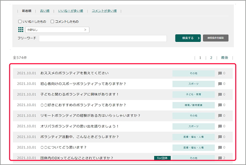This screenshot has height=165, width=246.
Task: Sort by 古い順
Action: click(44, 11)
